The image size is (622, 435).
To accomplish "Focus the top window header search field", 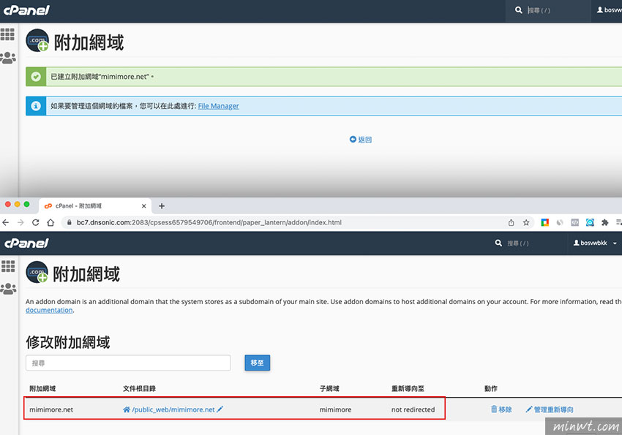I will coord(557,10).
